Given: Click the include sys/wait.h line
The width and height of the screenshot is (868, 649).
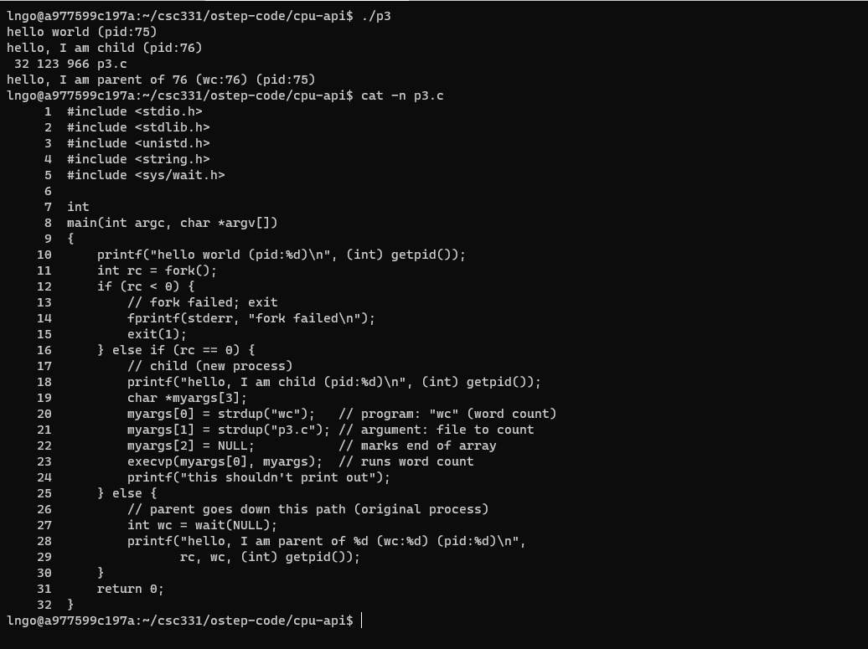Looking at the screenshot, I should (x=146, y=175).
